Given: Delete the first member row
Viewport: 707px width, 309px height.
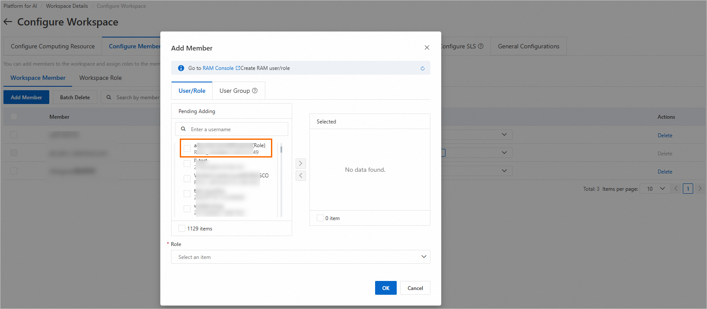Looking at the screenshot, I should tap(665, 135).
